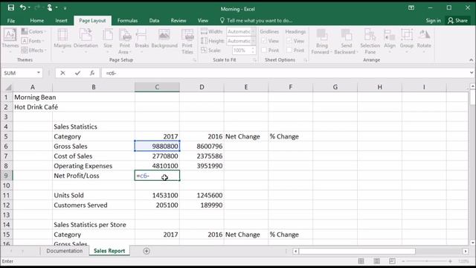This screenshot has height=268, width=476.
Task: Click the Send Backward button
Action: (346, 42)
